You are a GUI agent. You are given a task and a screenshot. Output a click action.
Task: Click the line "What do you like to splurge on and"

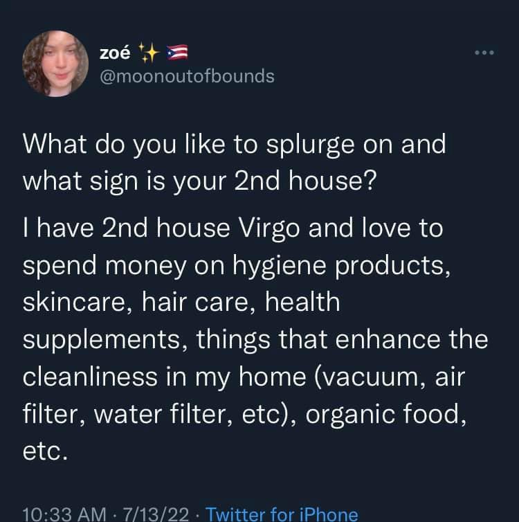235,145
